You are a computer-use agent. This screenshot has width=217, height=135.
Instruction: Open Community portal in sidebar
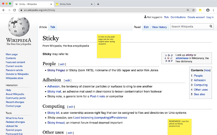pyautogui.click(x=16, y=98)
